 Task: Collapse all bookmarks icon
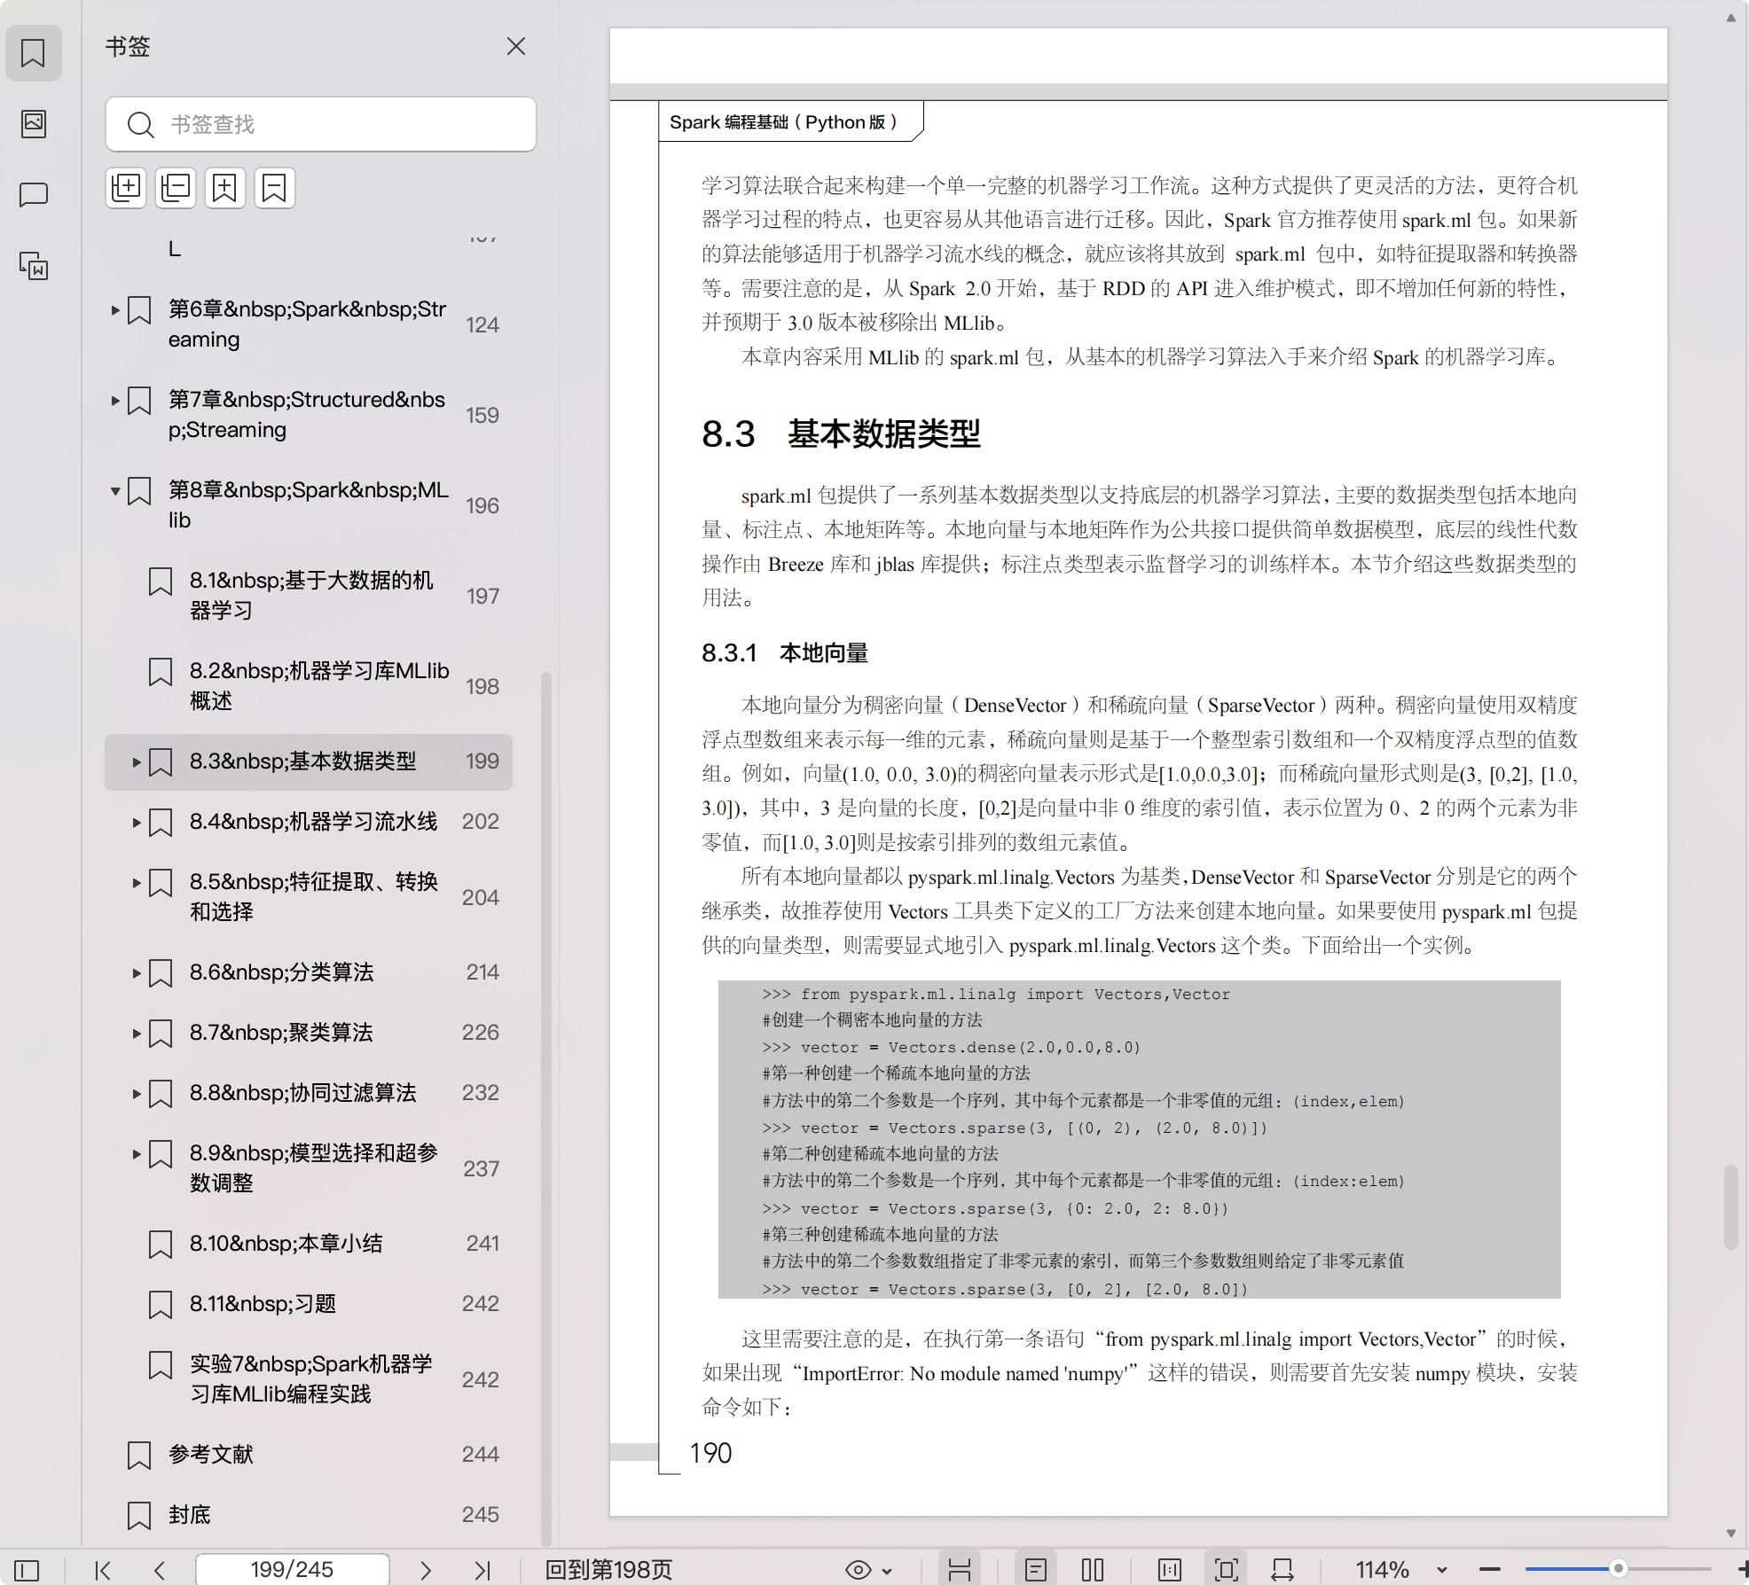tap(176, 188)
